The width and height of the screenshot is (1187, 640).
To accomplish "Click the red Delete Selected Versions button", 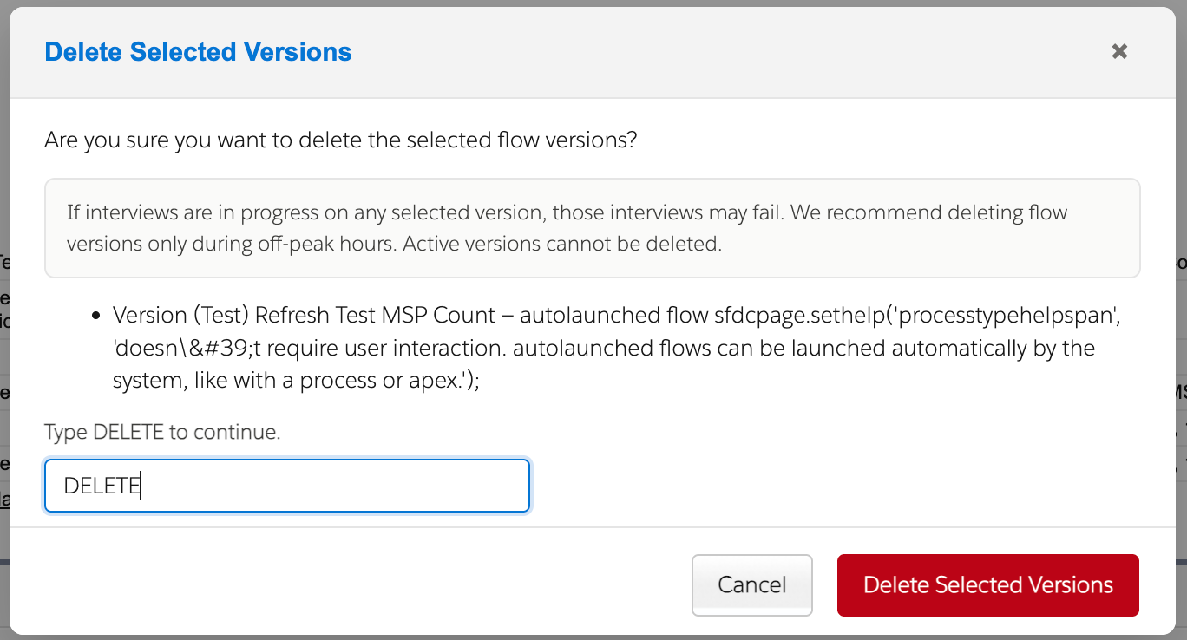I will (987, 585).
